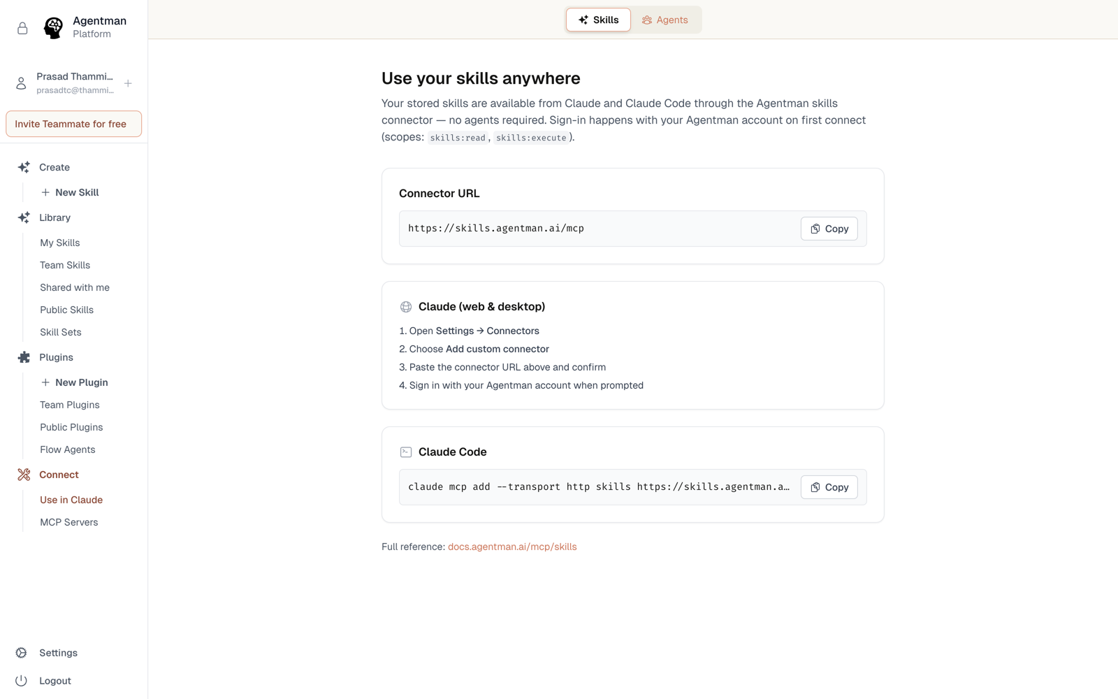Click the skills:execute scope code
The width and height of the screenshot is (1118, 699).
click(x=531, y=138)
